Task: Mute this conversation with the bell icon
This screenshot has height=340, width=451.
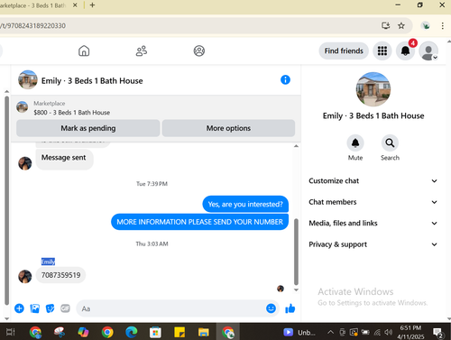Action: (355, 142)
